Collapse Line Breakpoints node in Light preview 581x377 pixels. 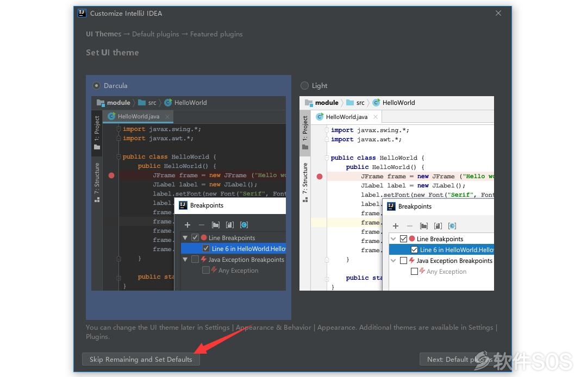[393, 239]
